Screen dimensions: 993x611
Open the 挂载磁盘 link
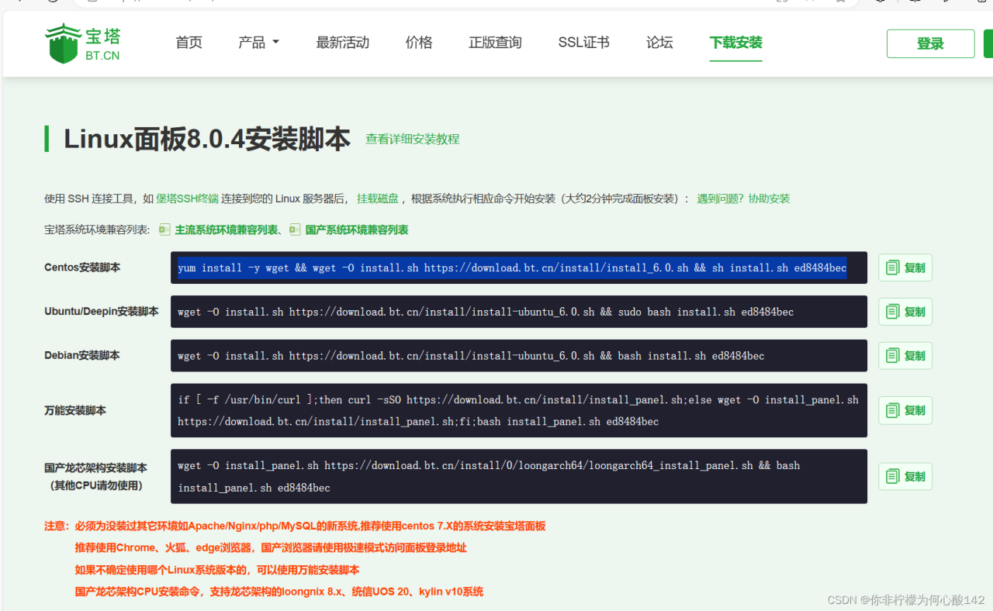[378, 198]
